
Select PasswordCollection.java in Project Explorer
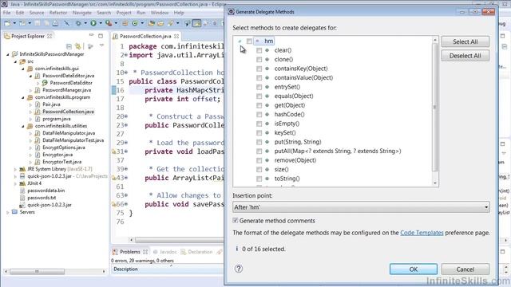[68, 112]
